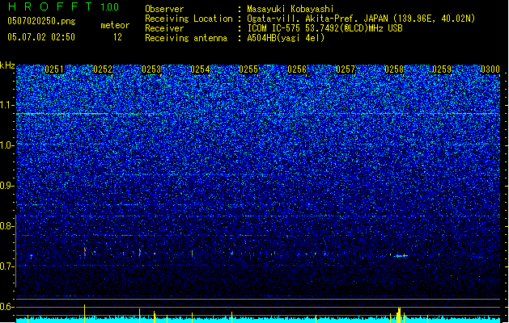Click the 0.7 kHz frequency label
This screenshot has height=323, width=509.
(7, 266)
